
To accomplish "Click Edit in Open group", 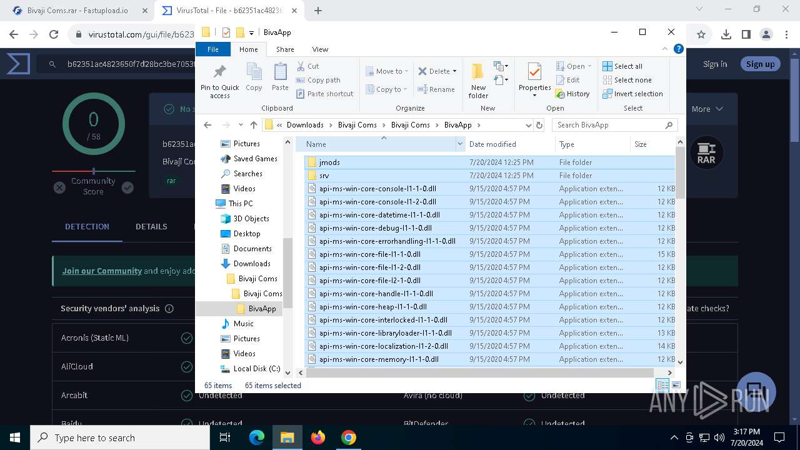I will [x=567, y=80].
